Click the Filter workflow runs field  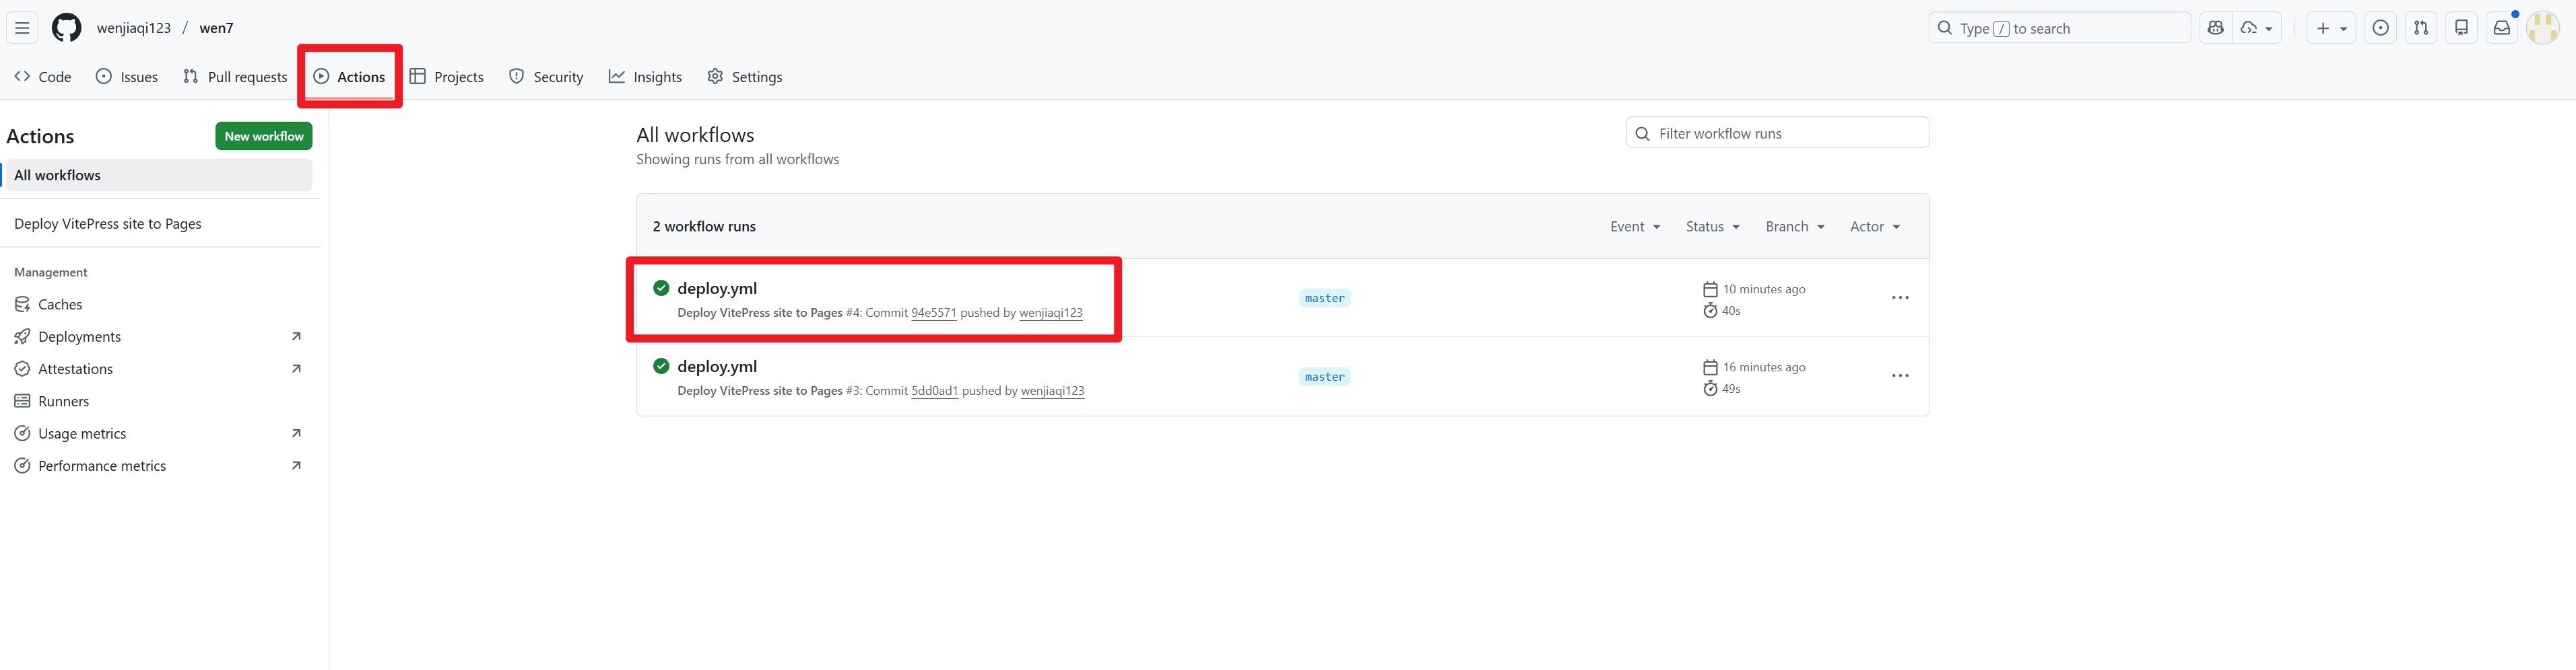pos(1786,133)
